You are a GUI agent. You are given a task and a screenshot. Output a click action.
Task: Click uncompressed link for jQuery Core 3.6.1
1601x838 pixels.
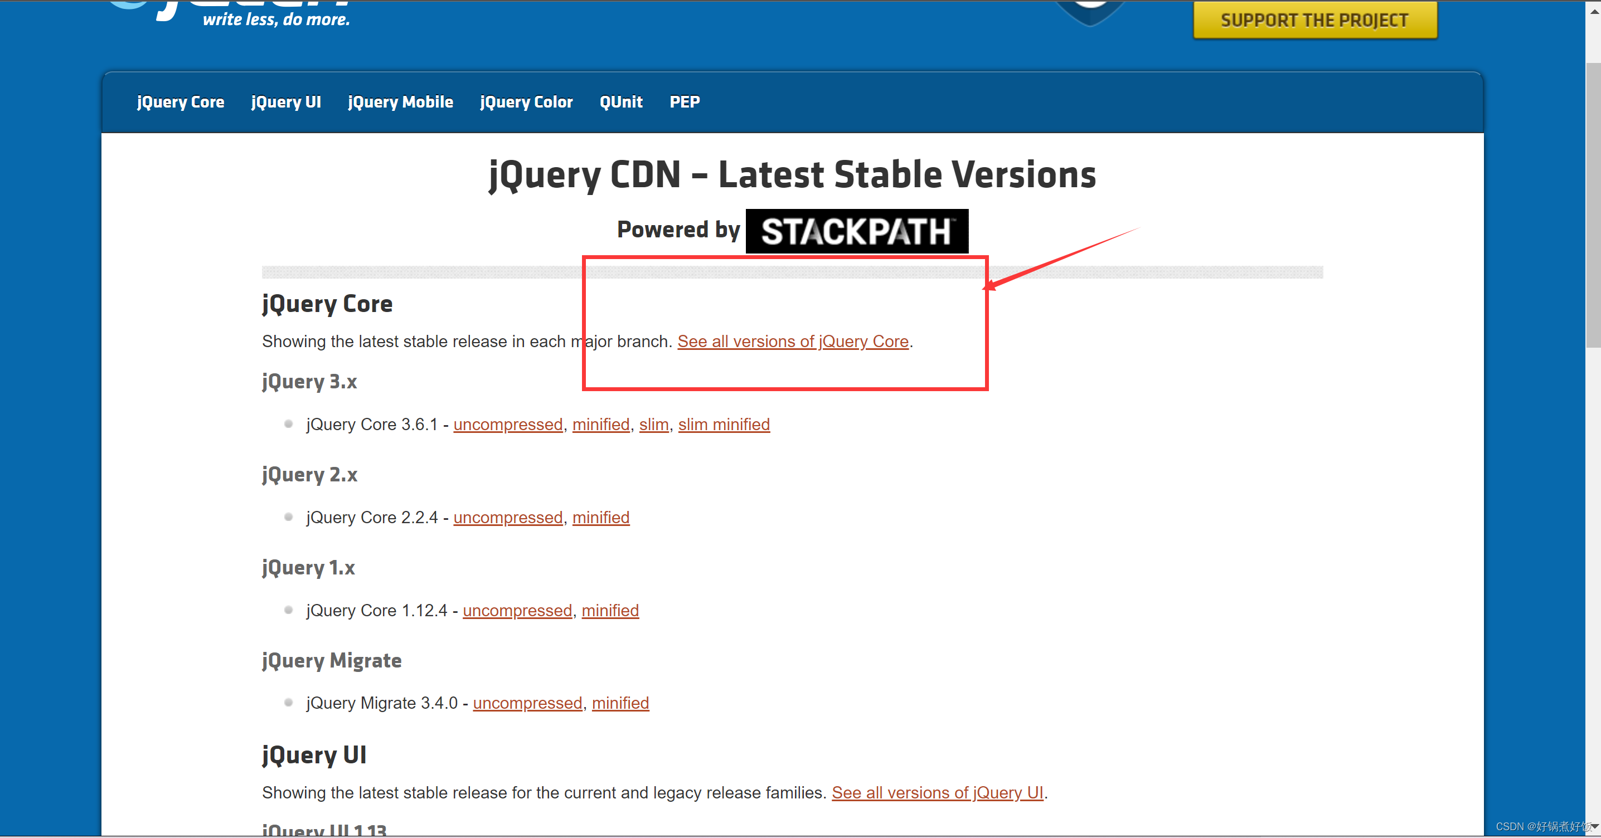click(508, 425)
